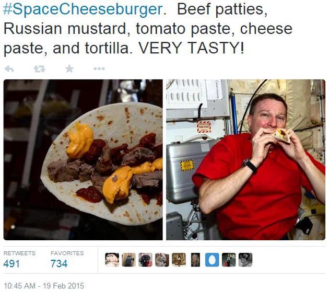Select the first user avatar in the row
Viewport: 330px width, 292px height.
[112, 260]
